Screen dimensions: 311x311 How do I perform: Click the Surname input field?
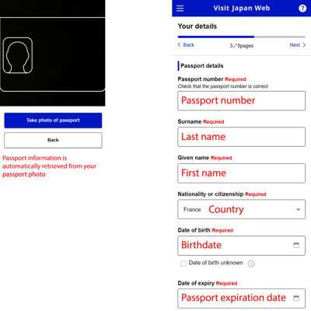coord(241,137)
